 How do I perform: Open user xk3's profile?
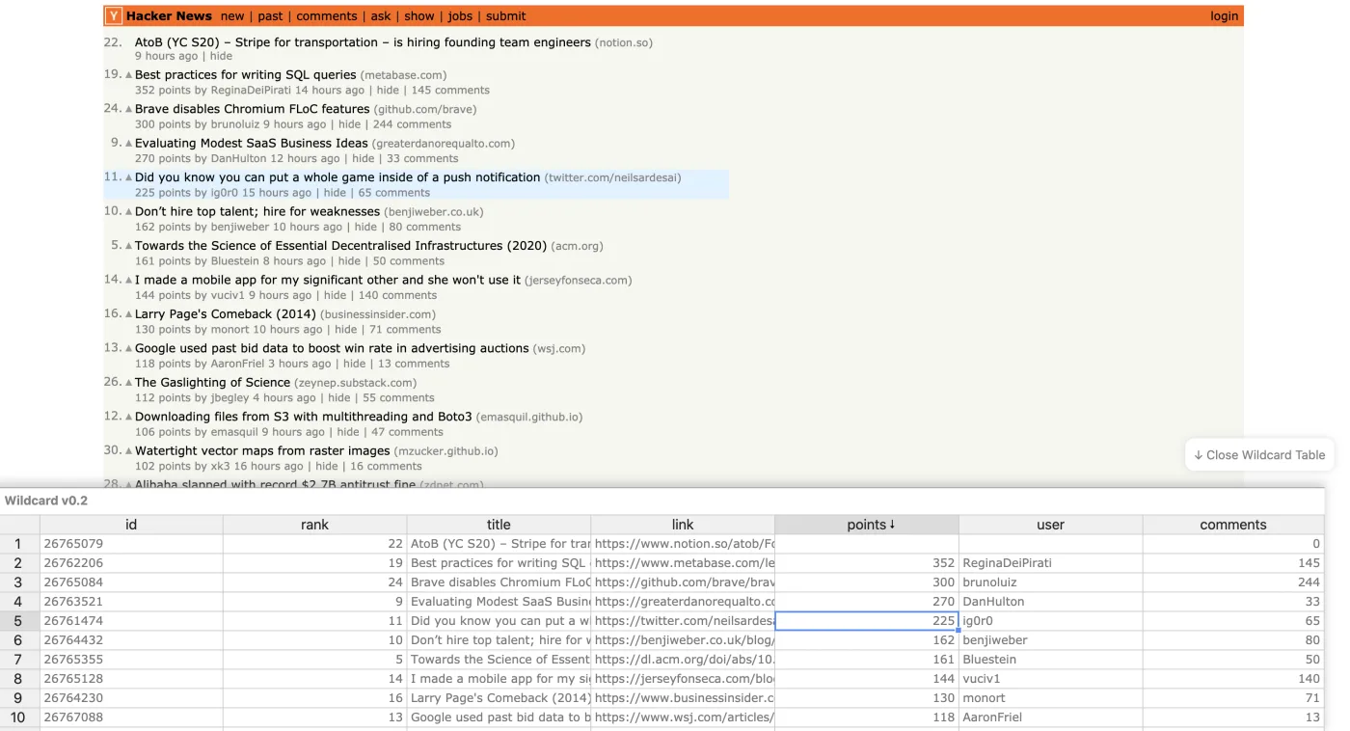[x=221, y=467]
